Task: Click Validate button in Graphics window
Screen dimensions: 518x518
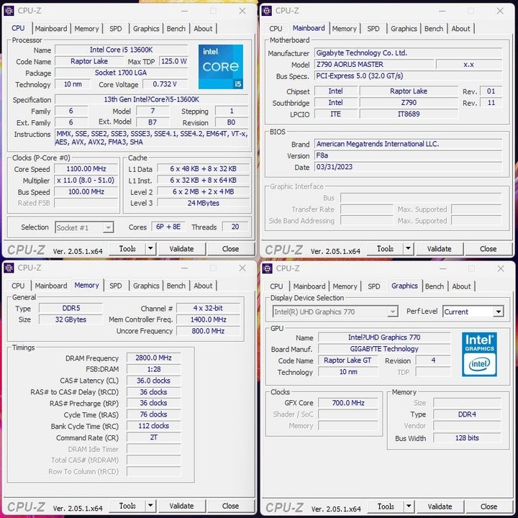Action: point(440,506)
